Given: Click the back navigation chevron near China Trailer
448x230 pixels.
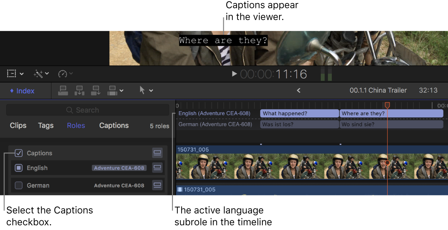Looking at the screenshot, I should [x=298, y=90].
